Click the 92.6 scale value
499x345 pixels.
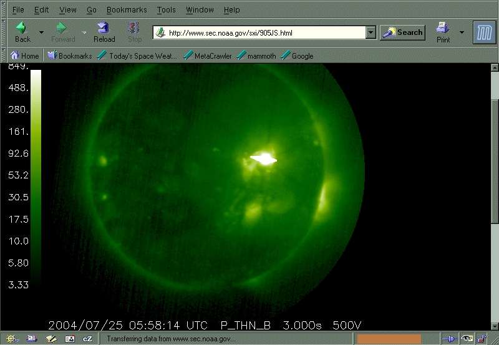coord(19,153)
